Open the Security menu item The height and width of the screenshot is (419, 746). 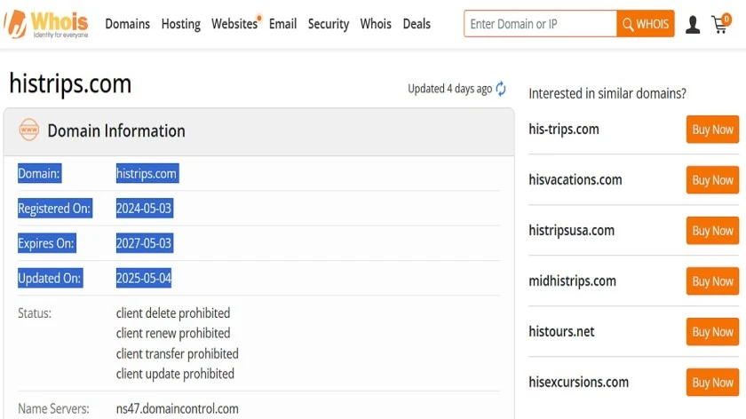click(329, 24)
